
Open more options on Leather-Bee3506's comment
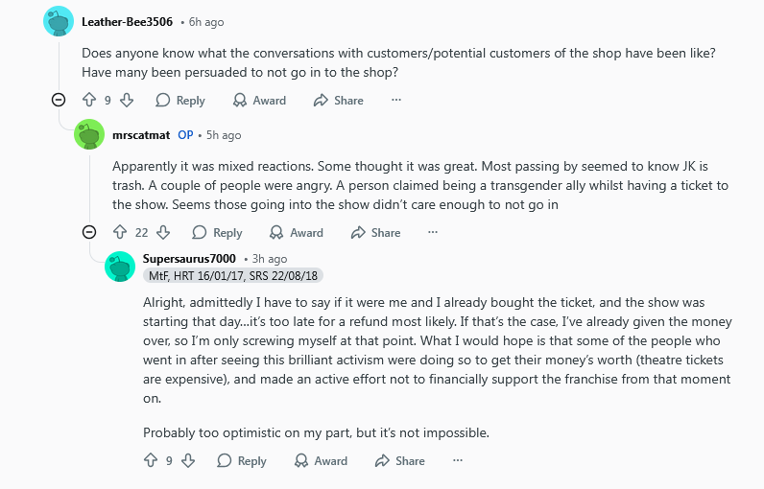[396, 101]
